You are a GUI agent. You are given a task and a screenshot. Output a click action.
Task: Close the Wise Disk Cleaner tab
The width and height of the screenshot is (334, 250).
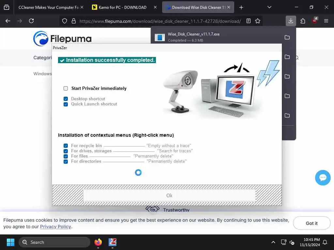point(229,7)
